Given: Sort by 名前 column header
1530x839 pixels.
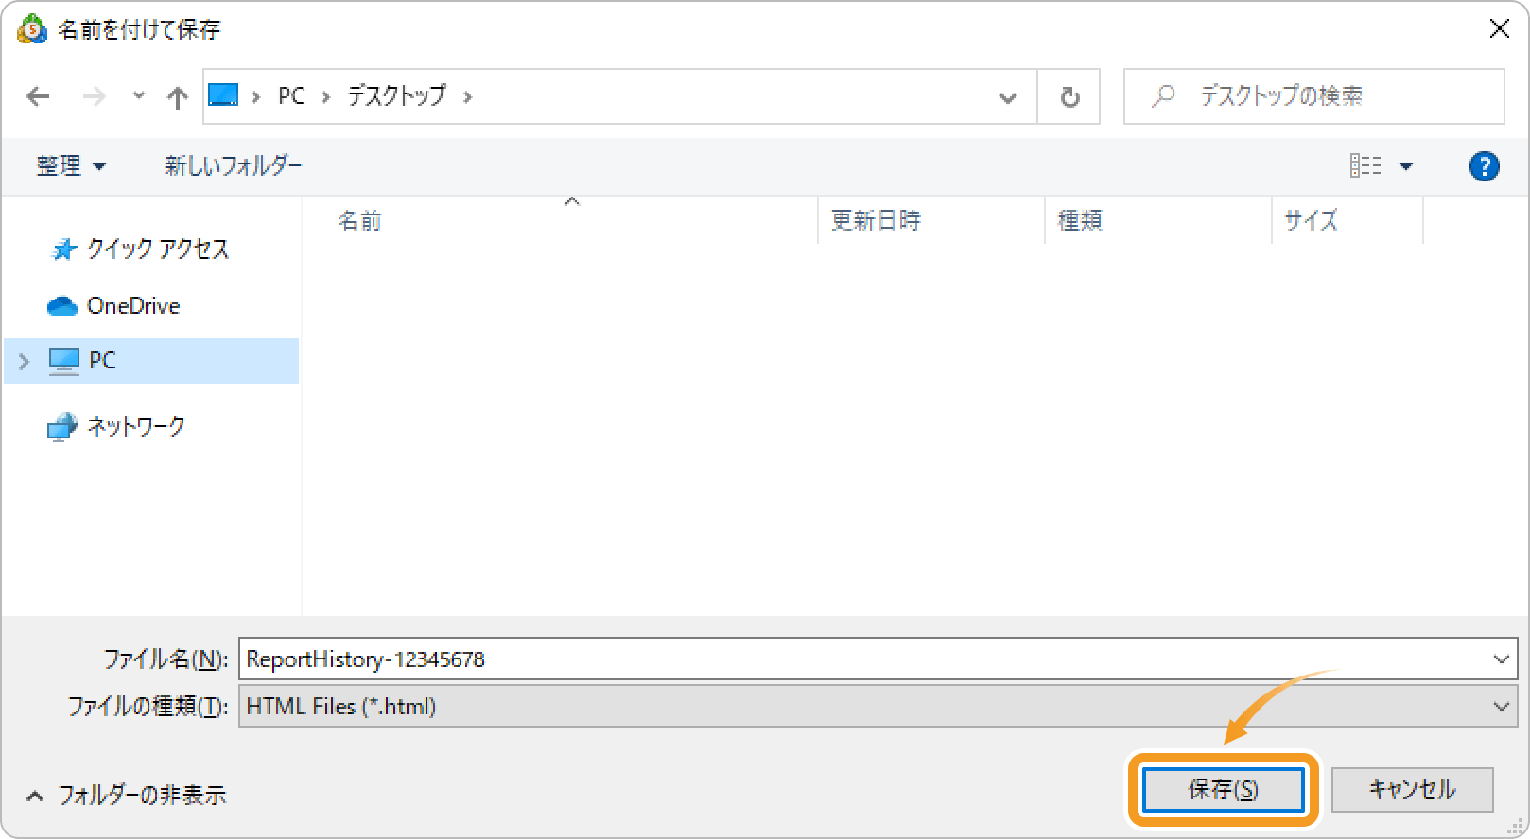Looking at the screenshot, I should click(560, 220).
